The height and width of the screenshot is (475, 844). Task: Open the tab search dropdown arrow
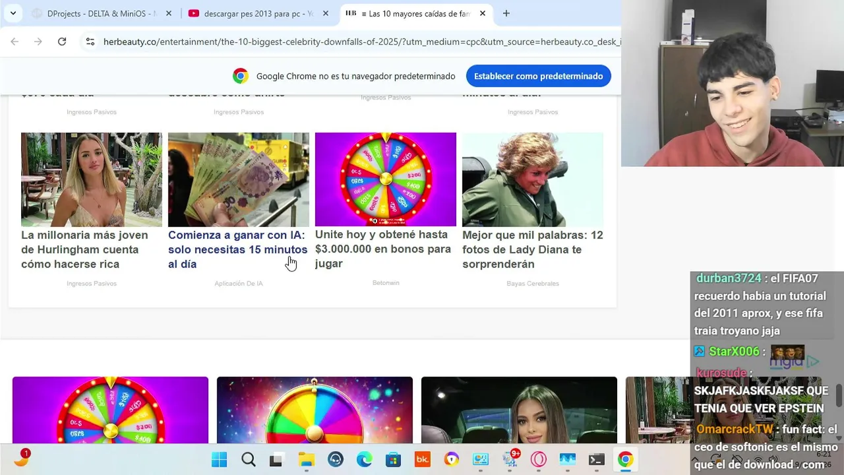point(13,13)
